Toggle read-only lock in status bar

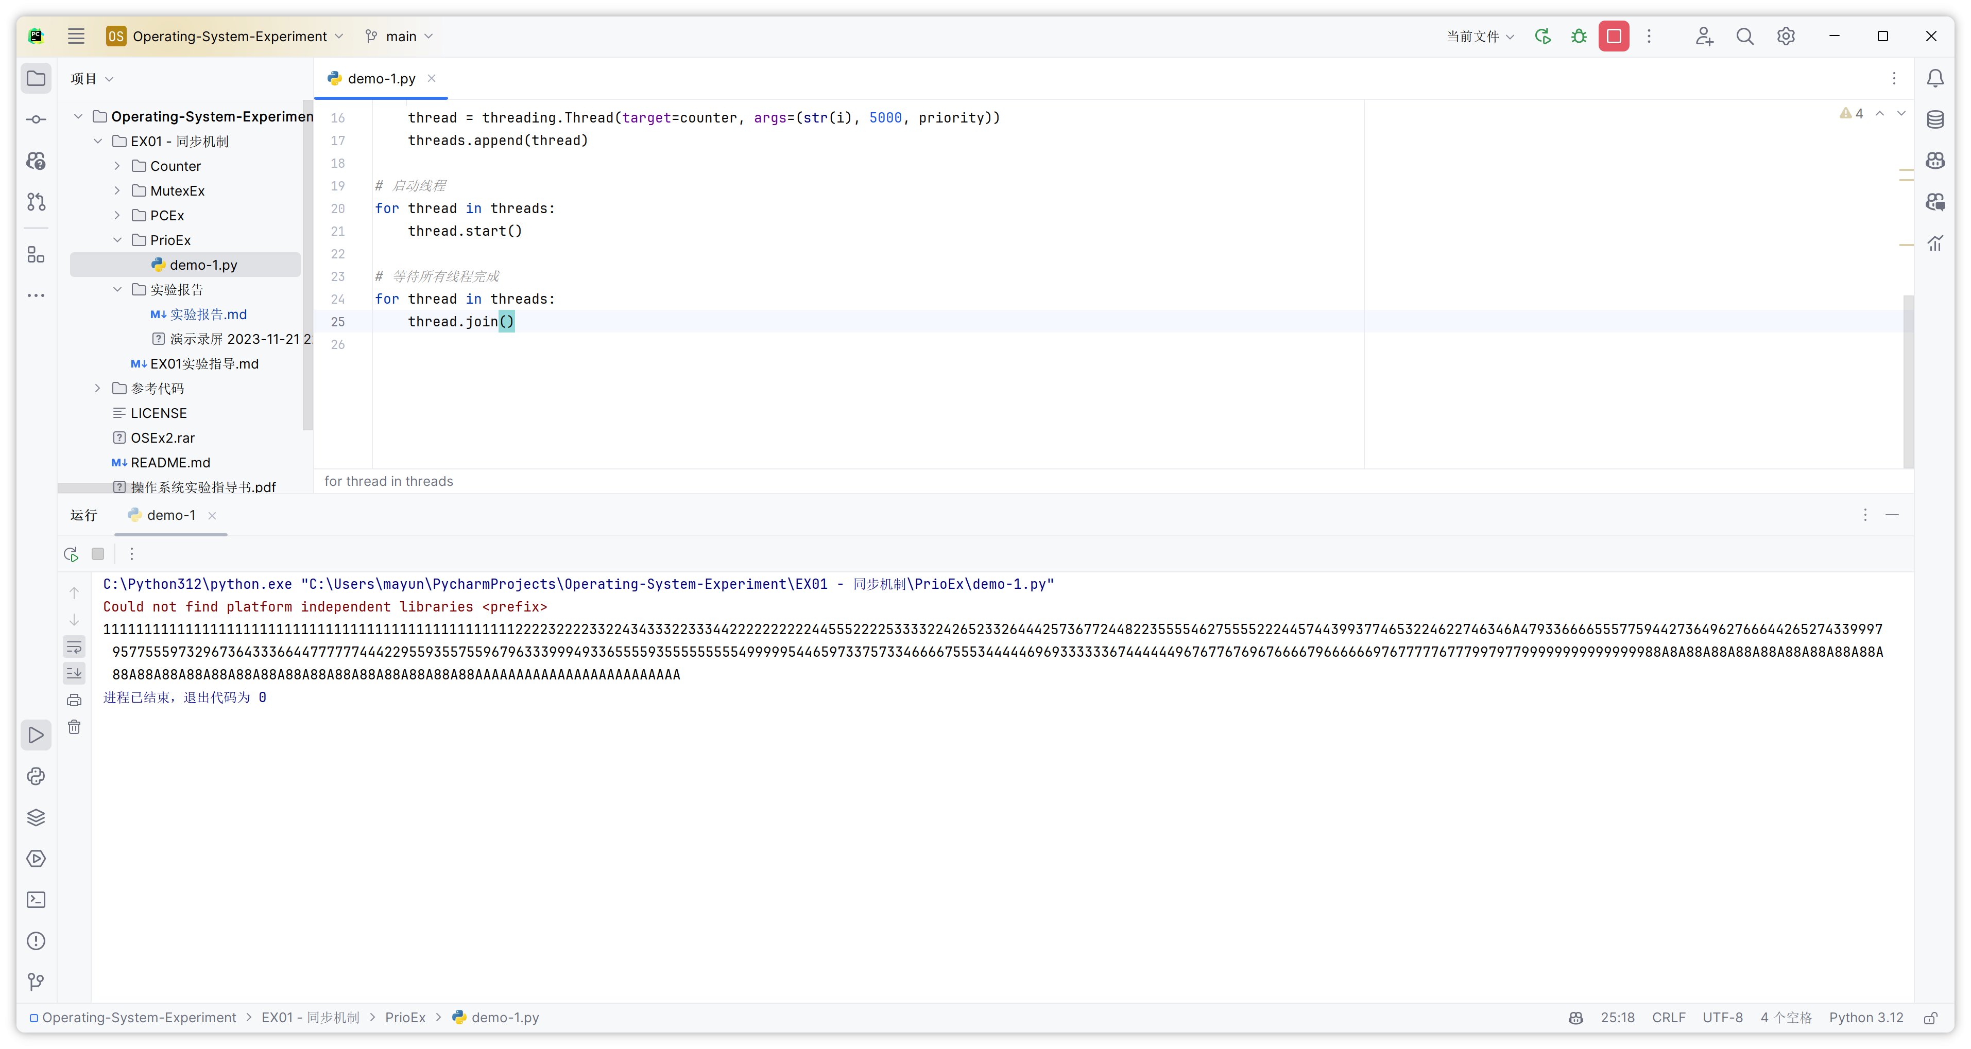tap(1930, 1018)
